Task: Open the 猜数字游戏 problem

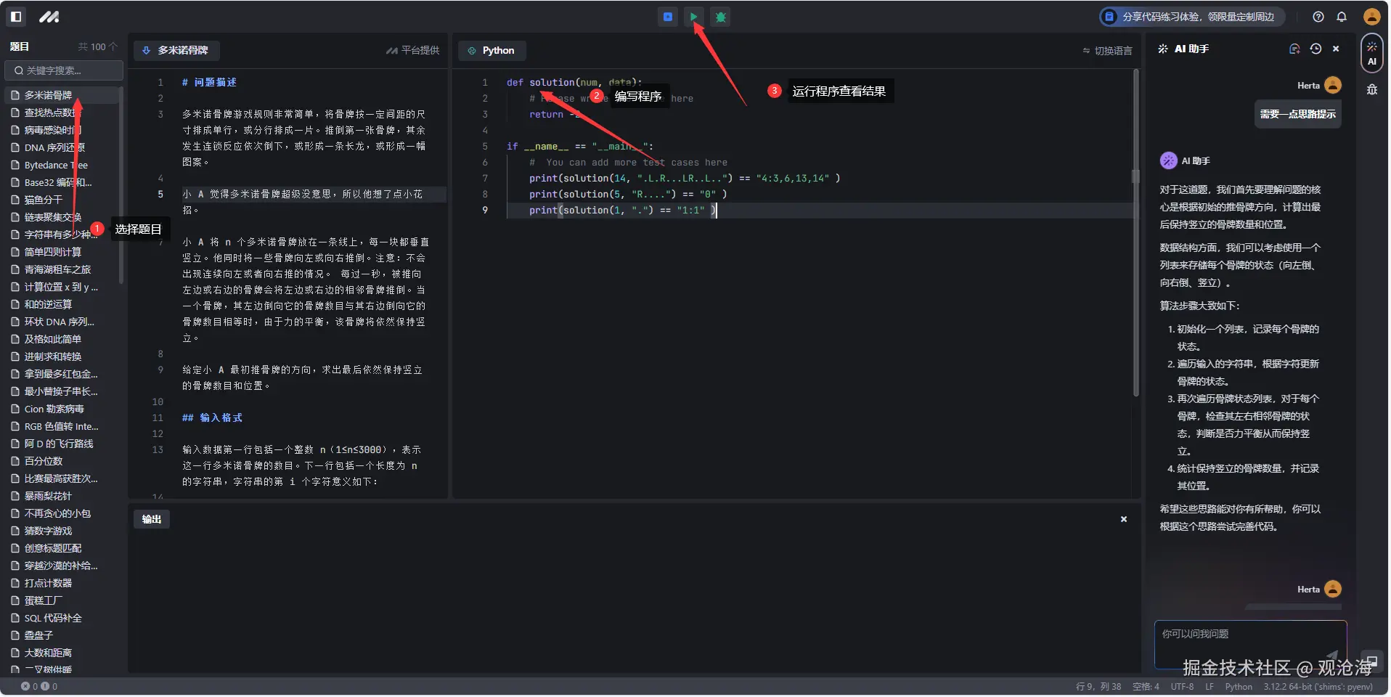Action: 61,531
